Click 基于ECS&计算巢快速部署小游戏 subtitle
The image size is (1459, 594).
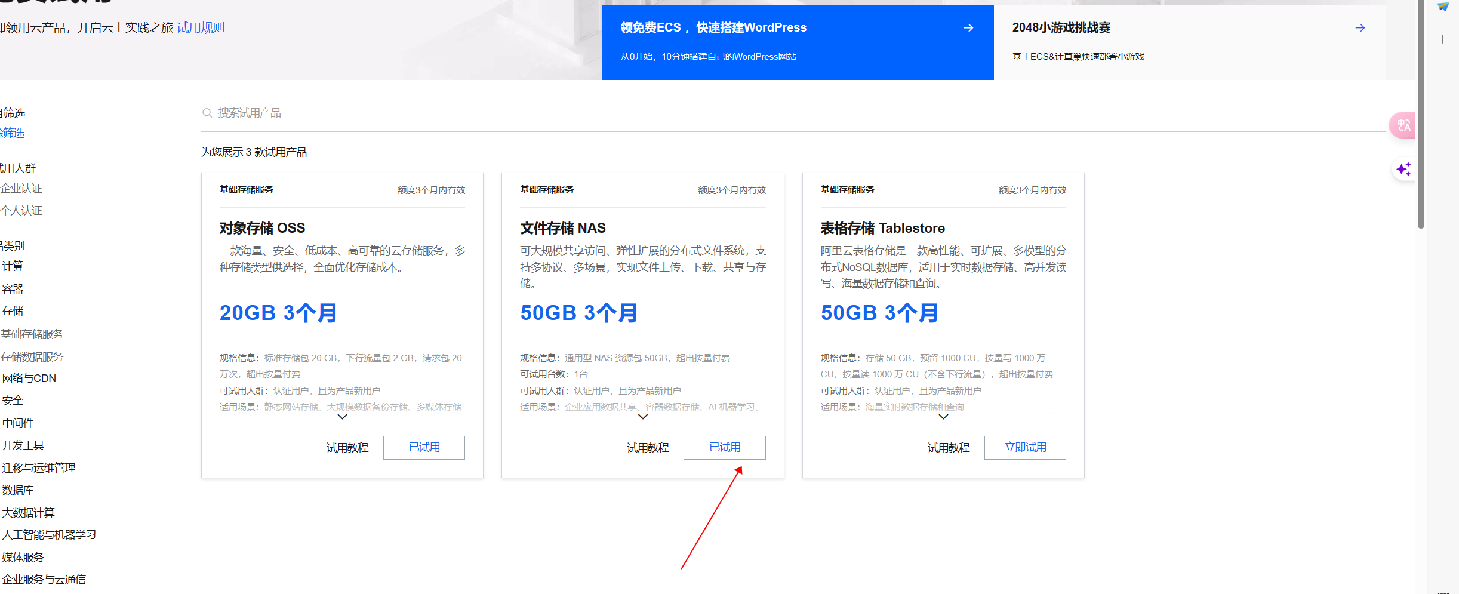pyautogui.click(x=1078, y=57)
